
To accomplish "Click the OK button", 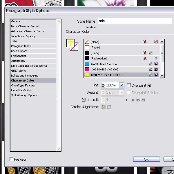I will (x=146, y=159).
